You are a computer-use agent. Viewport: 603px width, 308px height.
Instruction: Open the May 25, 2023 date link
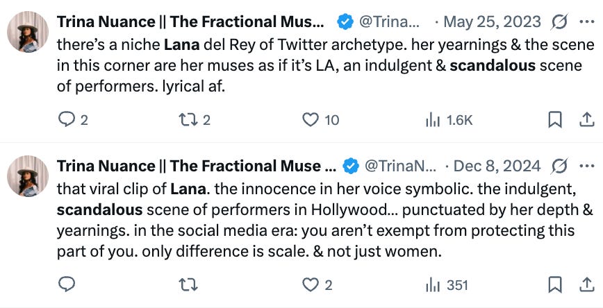click(x=492, y=22)
